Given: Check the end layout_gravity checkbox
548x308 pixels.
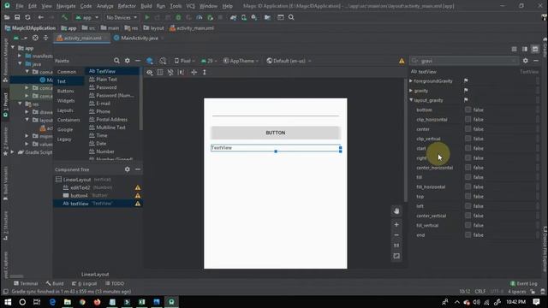Looking at the screenshot, I should coord(468,235).
